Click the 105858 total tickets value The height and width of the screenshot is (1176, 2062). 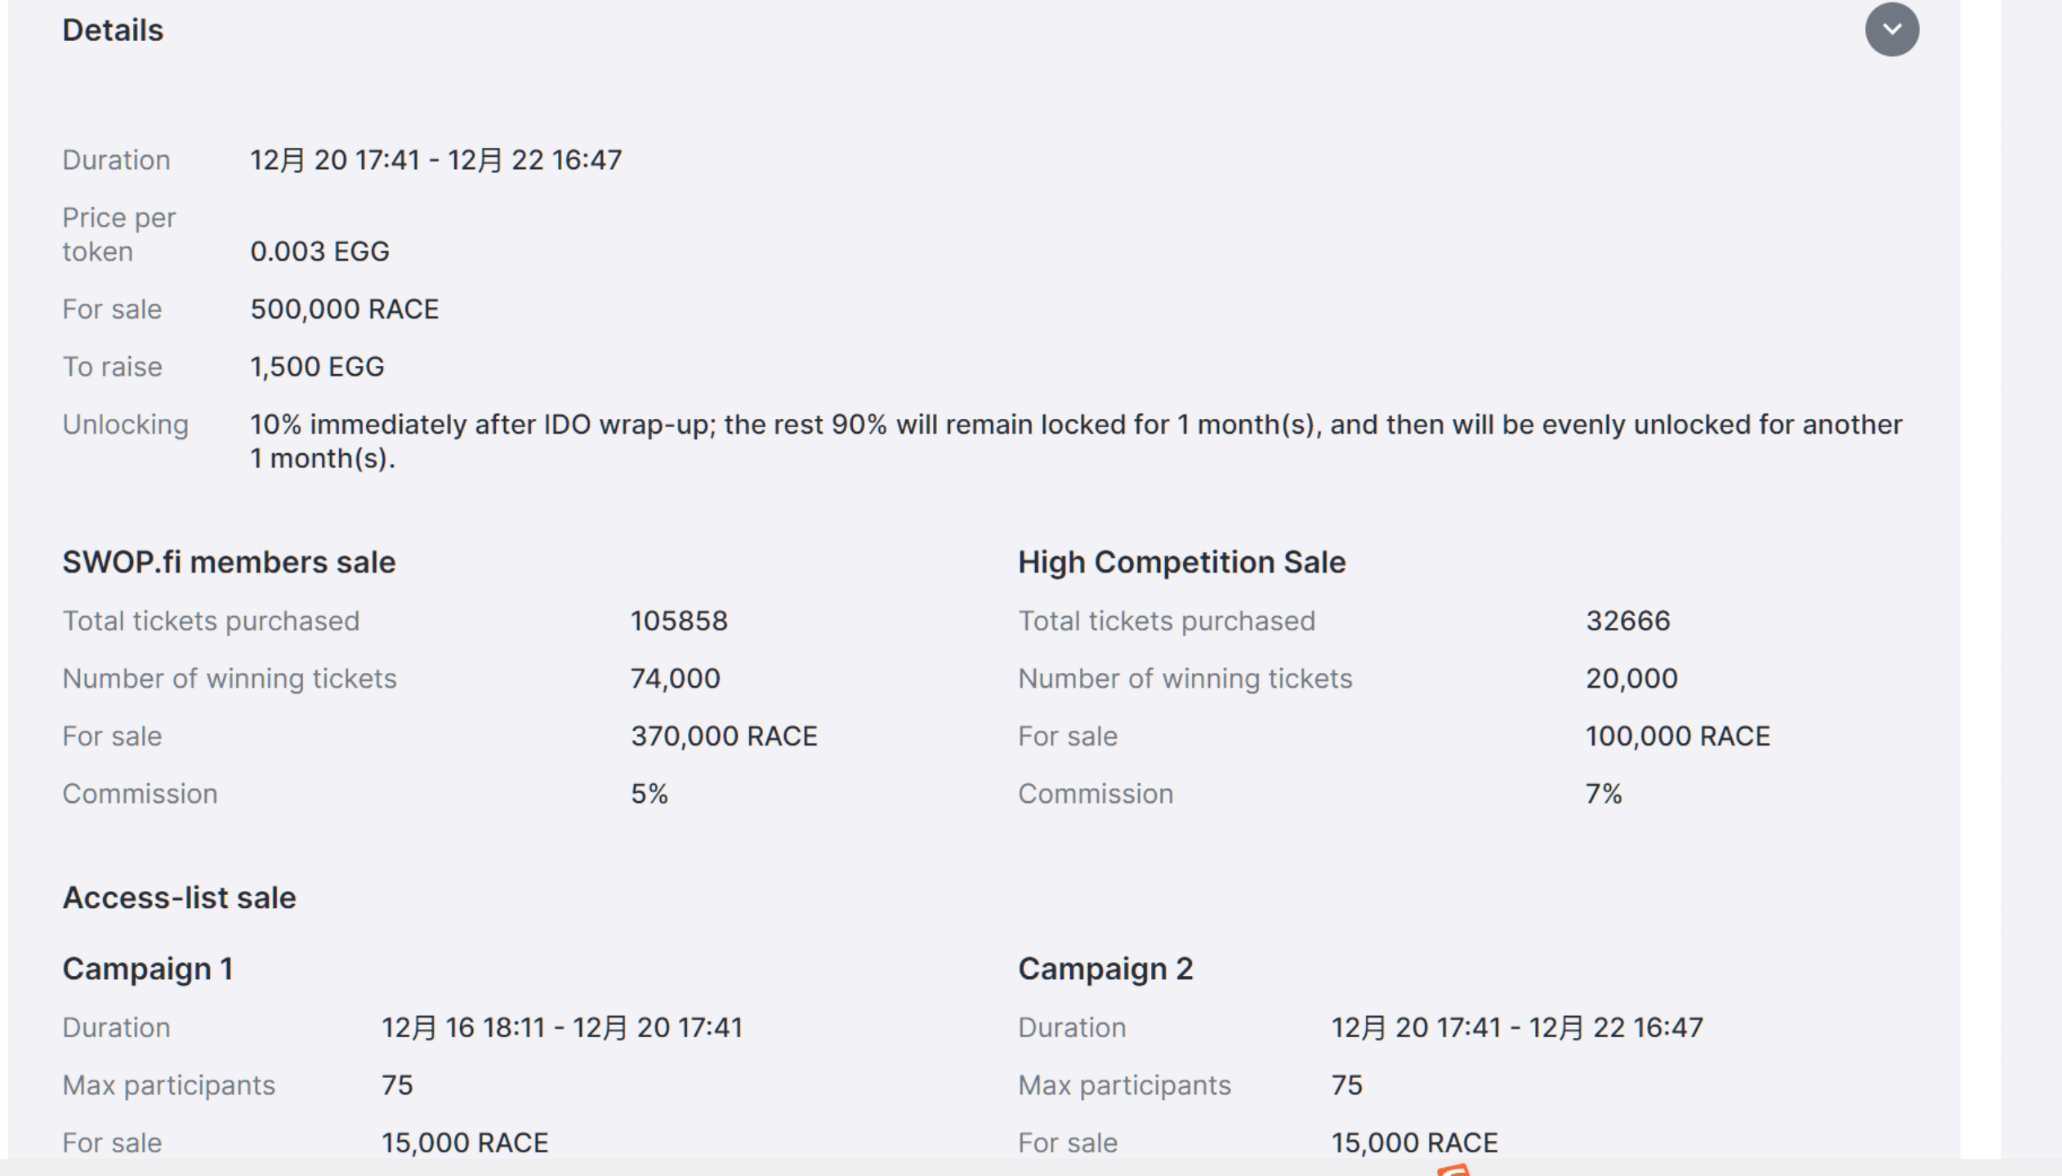(679, 621)
